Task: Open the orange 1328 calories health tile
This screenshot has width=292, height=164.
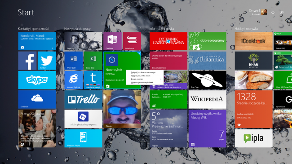Action: coord(253,109)
